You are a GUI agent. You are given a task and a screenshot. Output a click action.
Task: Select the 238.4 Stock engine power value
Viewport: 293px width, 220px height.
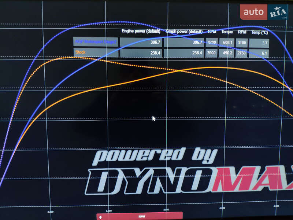click(155, 53)
